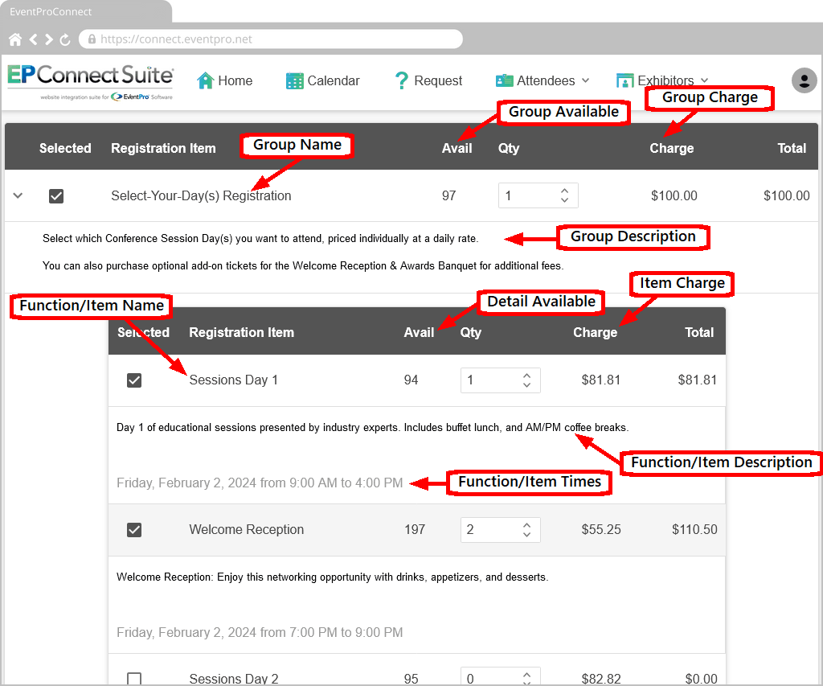Click the address bar URL field
This screenshot has height=686, width=823.
tap(270, 39)
